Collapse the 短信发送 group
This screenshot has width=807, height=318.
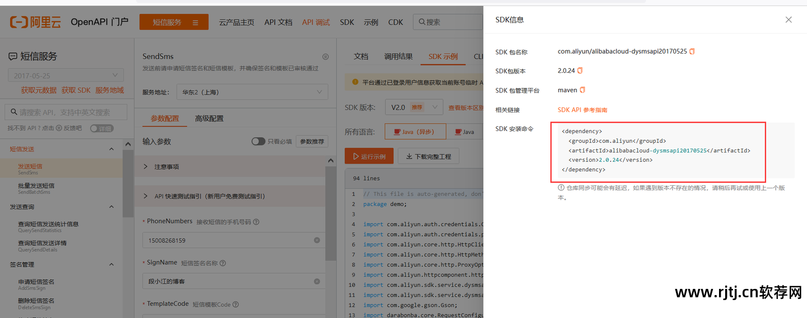pos(112,149)
